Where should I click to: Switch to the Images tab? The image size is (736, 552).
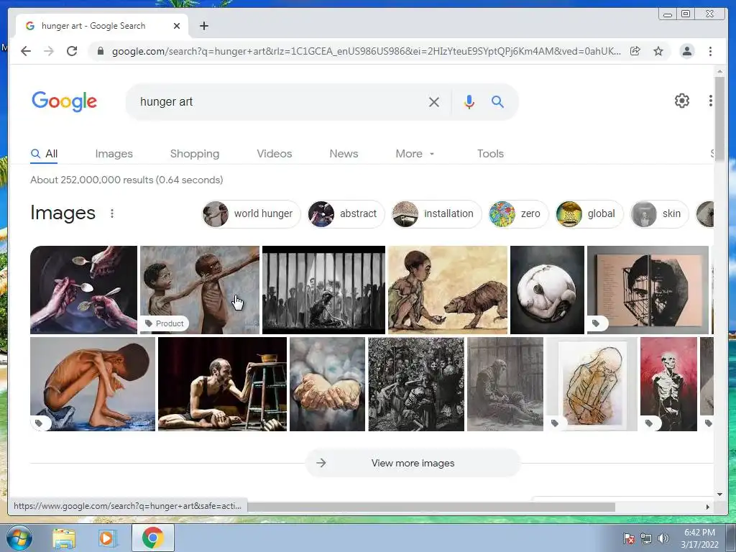(114, 154)
